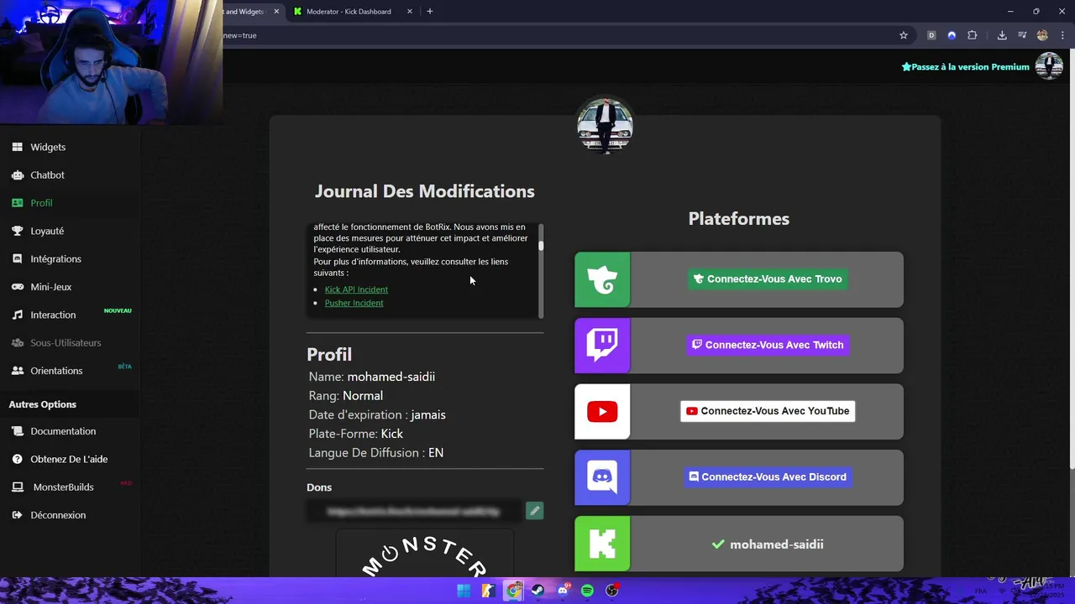The height and width of the screenshot is (604, 1075).
Task: Click the Orientations people icon
Action: pyautogui.click(x=17, y=371)
